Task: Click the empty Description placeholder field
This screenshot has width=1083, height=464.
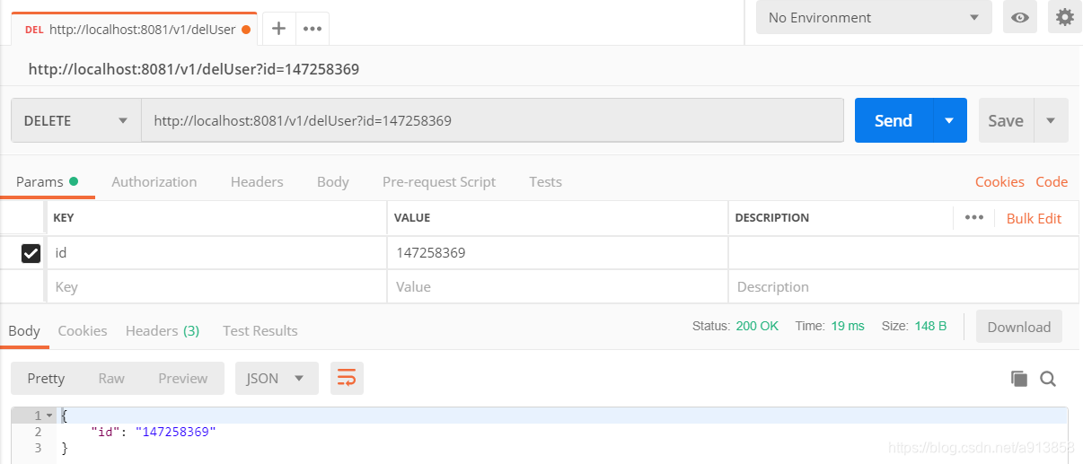Action: coord(903,287)
